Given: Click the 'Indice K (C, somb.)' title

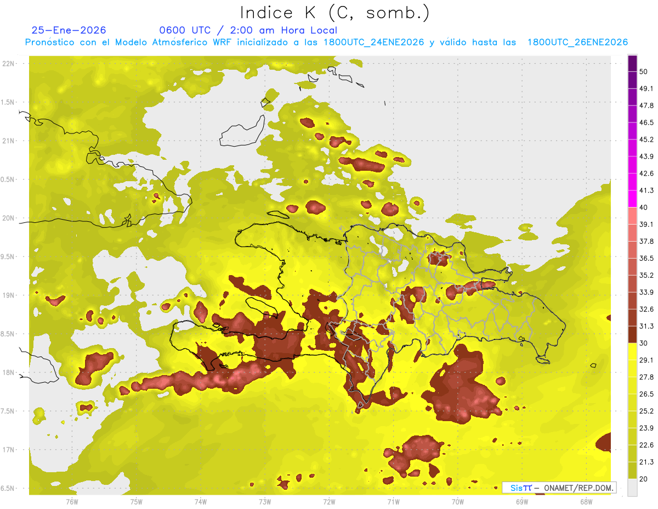Looking at the screenshot, I should [335, 13].
